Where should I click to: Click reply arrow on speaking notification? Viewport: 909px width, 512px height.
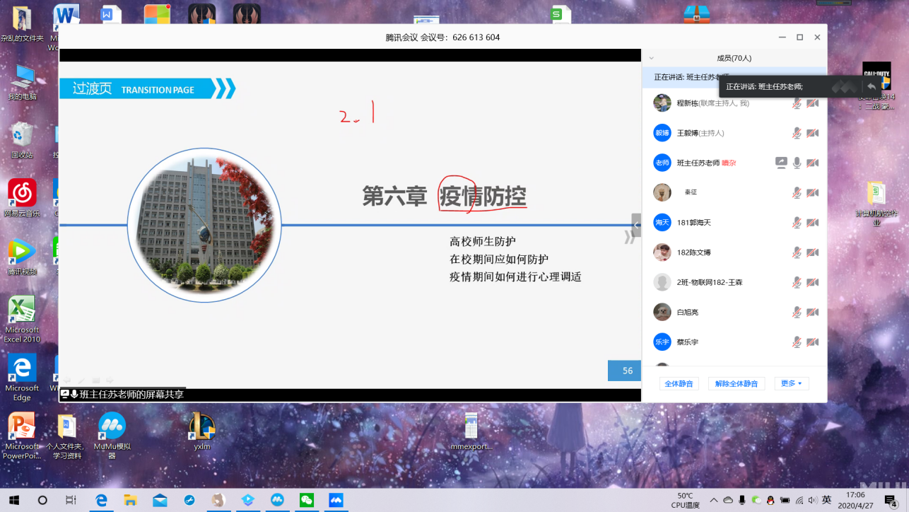click(872, 86)
